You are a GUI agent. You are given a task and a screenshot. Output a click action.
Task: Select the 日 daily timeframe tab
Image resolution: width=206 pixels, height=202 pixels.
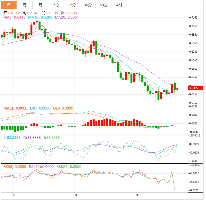[x=9, y=5]
